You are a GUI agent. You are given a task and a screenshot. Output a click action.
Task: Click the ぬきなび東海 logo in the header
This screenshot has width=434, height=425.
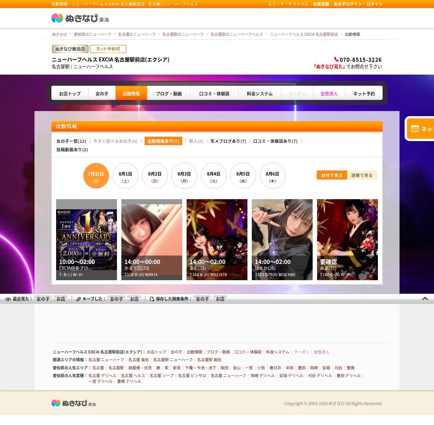(80, 18)
